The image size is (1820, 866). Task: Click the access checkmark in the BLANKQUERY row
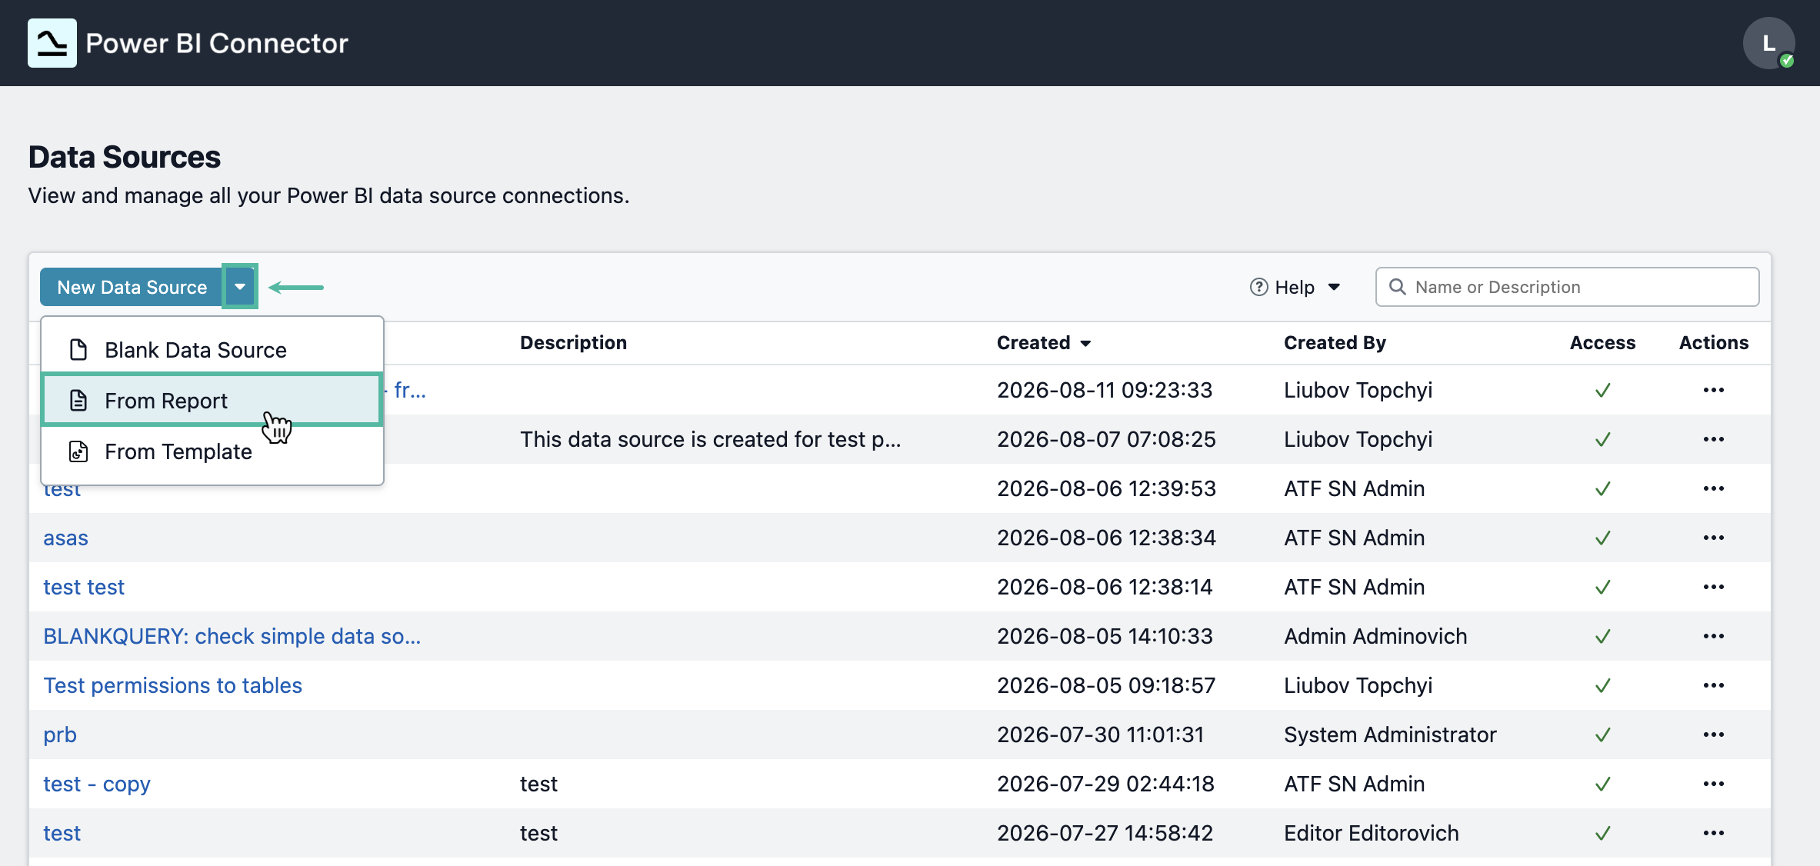pyautogui.click(x=1603, y=636)
